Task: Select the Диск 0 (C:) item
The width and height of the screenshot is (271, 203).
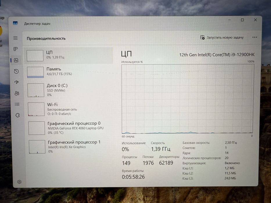Action: 69,90
